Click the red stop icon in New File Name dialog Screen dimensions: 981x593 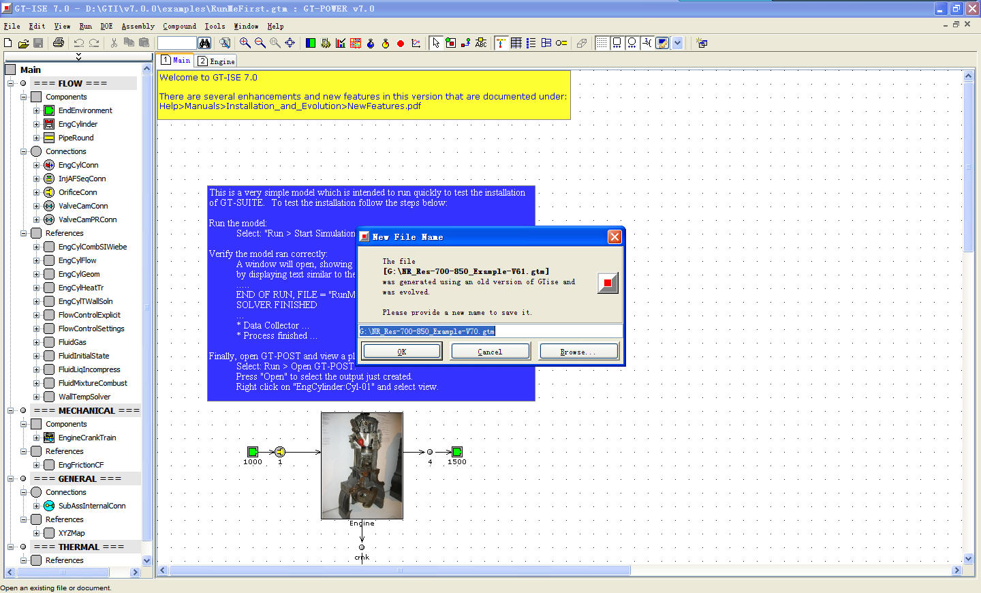[x=608, y=283]
